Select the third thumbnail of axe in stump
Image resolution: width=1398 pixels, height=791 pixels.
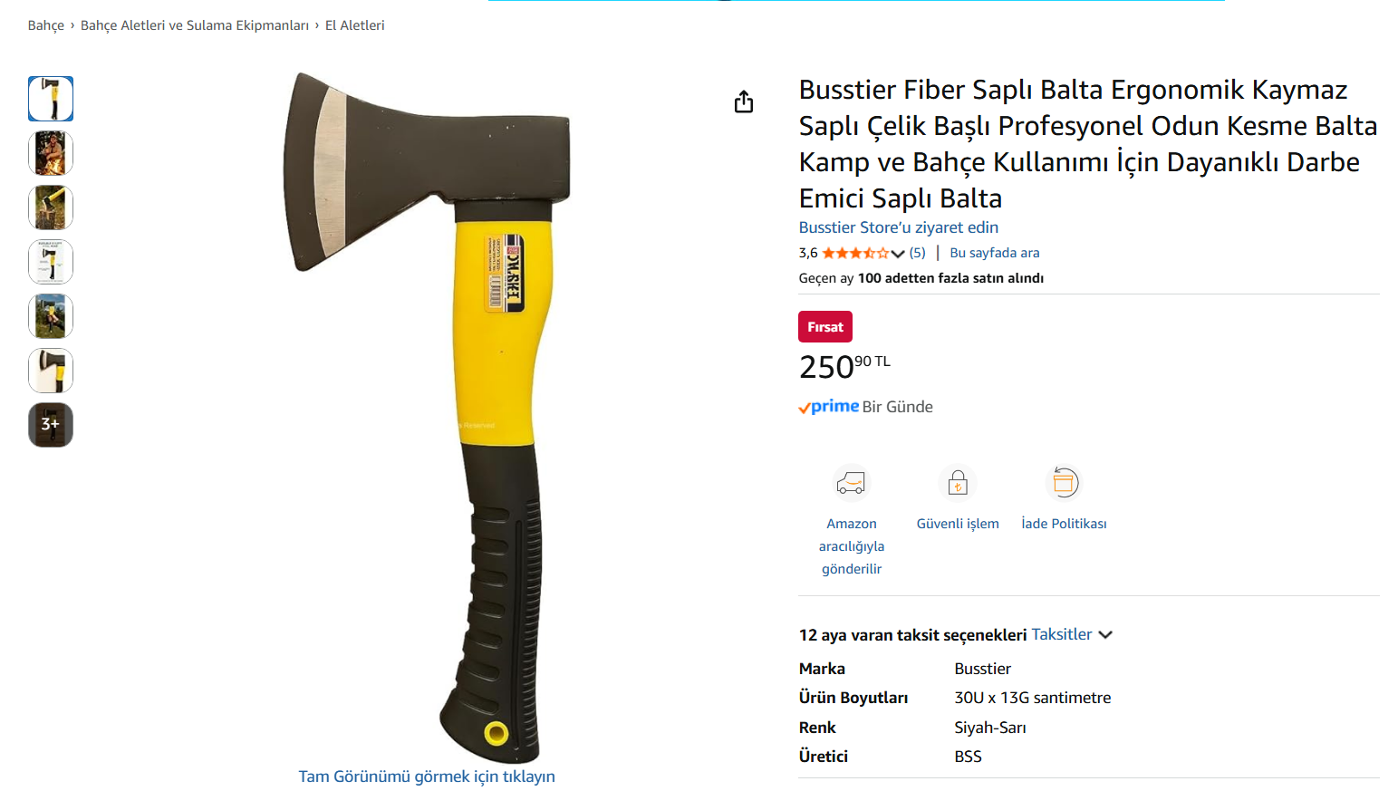click(x=51, y=207)
